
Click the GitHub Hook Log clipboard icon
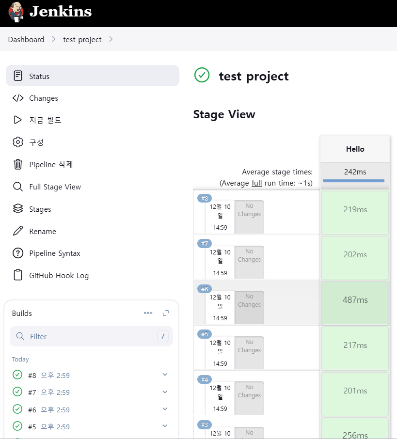tap(18, 276)
